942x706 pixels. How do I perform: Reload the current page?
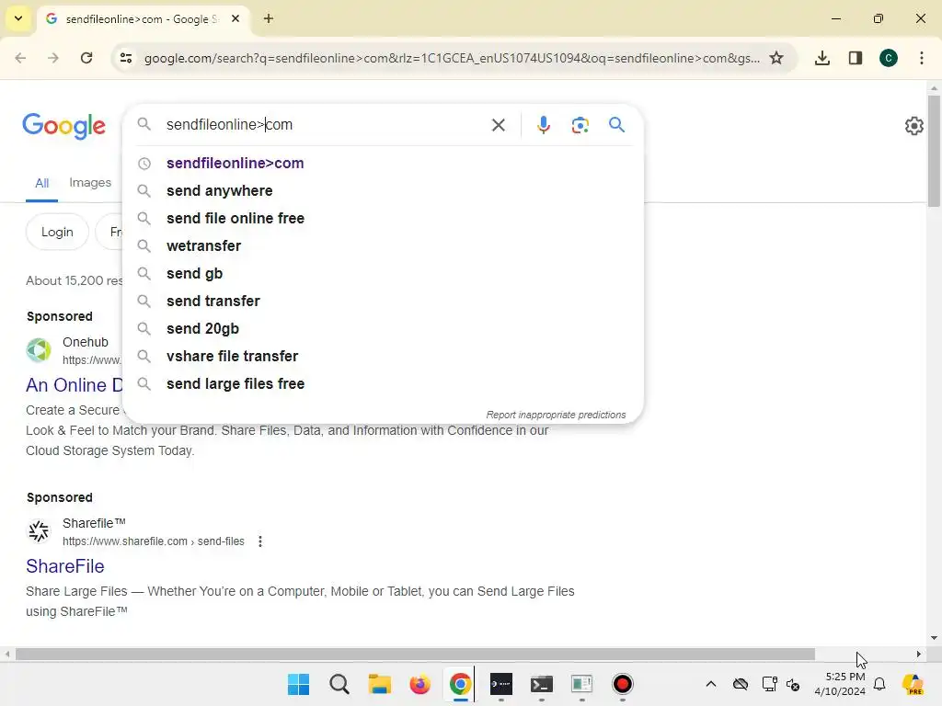click(x=86, y=58)
